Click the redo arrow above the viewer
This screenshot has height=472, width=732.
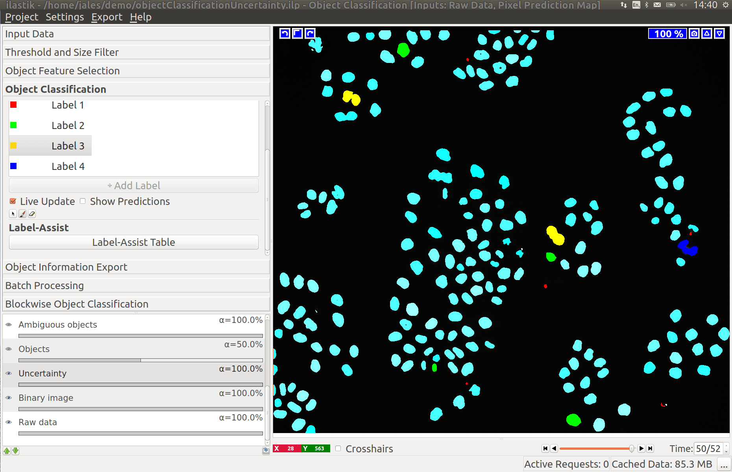click(310, 33)
